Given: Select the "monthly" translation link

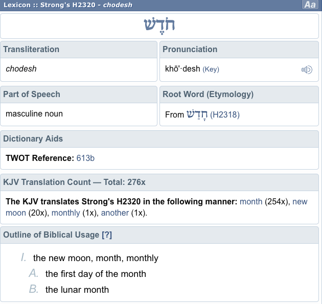Looking at the screenshot, I should pyautogui.click(x=65, y=213).
